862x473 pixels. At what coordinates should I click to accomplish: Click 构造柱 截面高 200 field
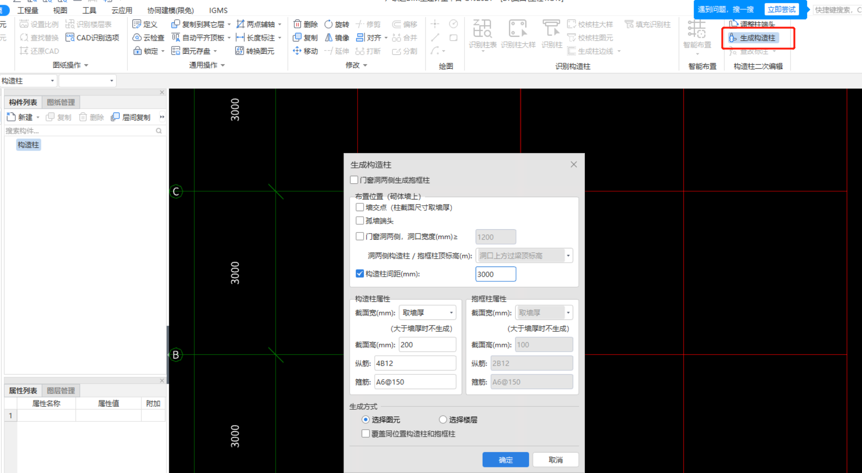click(427, 345)
